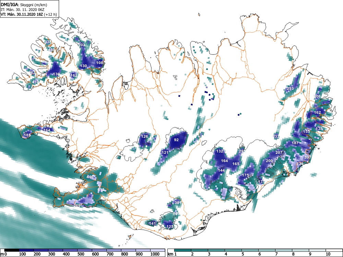Click the '1000' tick label in meter legend
This screenshot has width=343, height=257.
pyautogui.click(x=155, y=254)
